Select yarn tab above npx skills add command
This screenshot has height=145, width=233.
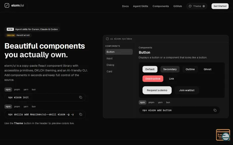point(26,106)
